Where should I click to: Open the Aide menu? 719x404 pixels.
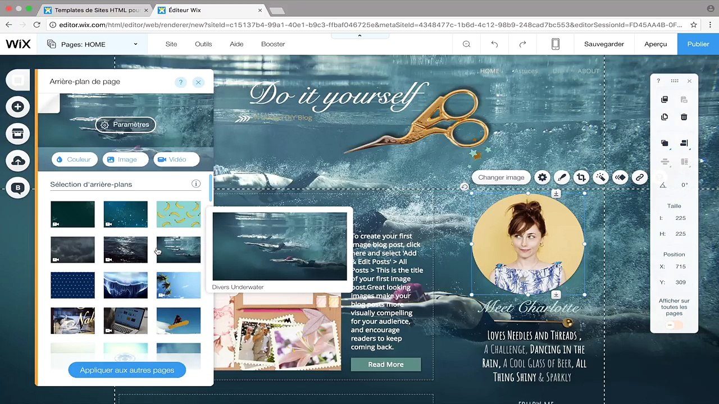[x=236, y=44]
